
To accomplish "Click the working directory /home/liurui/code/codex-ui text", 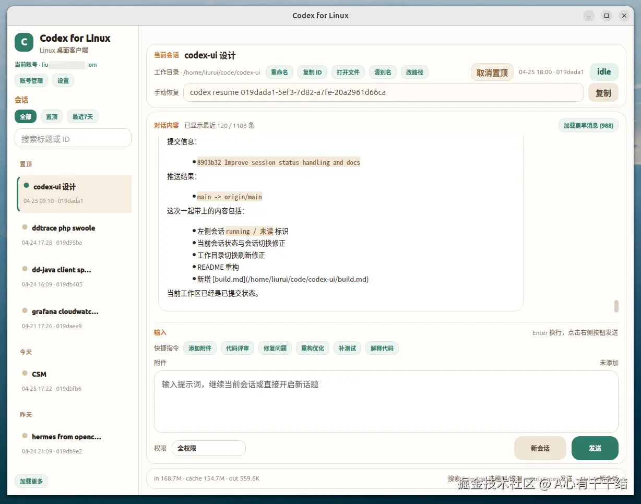I will (222, 73).
